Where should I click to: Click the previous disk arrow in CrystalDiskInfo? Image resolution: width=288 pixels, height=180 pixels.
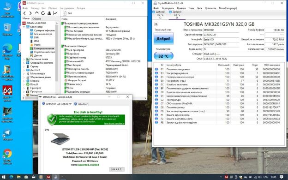(x=156, y=24)
